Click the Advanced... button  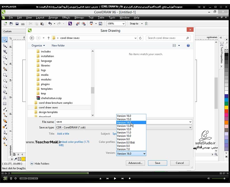tap(135, 163)
